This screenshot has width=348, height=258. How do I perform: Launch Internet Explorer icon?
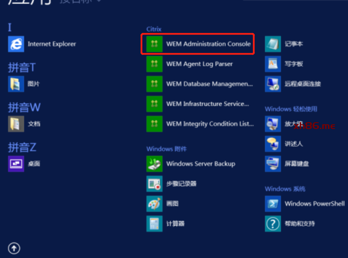coord(16,44)
